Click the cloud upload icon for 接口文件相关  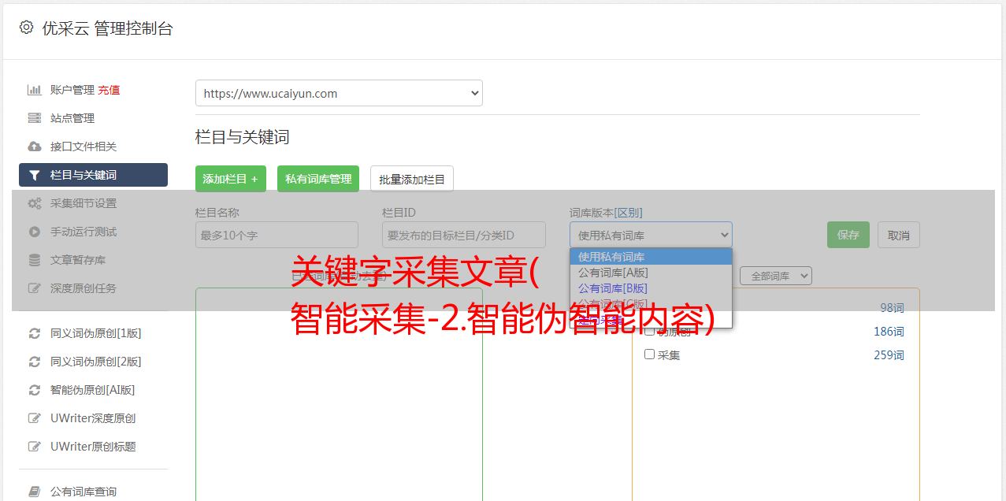tap(35, 147)
